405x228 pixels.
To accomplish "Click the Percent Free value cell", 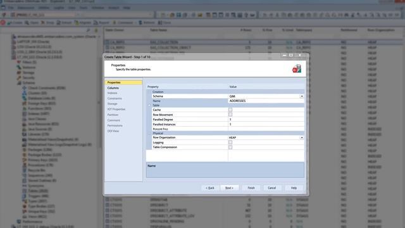I will (x=266, y=129).
